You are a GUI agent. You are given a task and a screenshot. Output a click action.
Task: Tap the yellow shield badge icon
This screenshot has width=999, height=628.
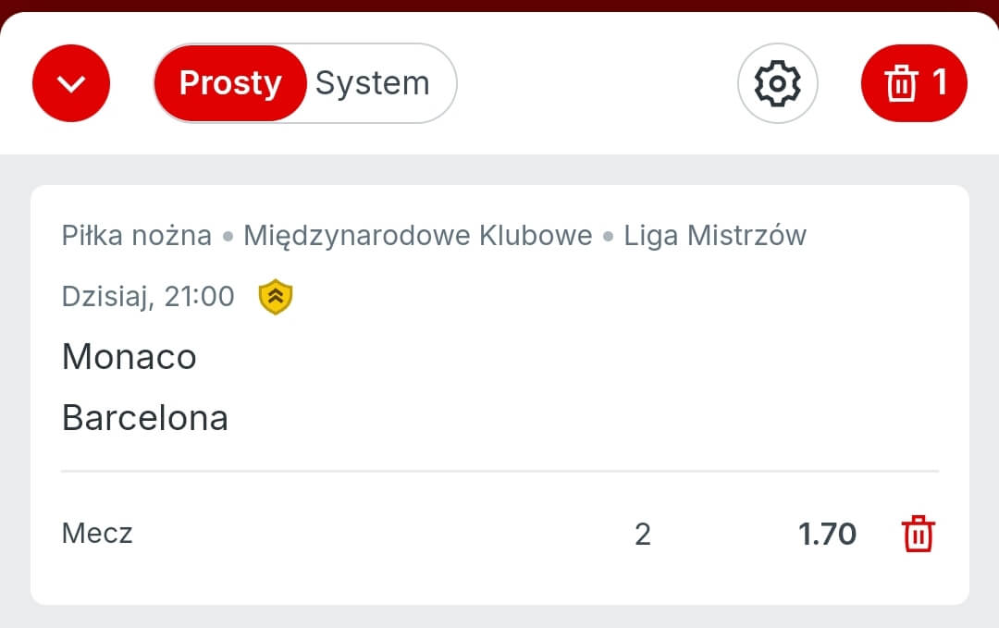(276, 297)
